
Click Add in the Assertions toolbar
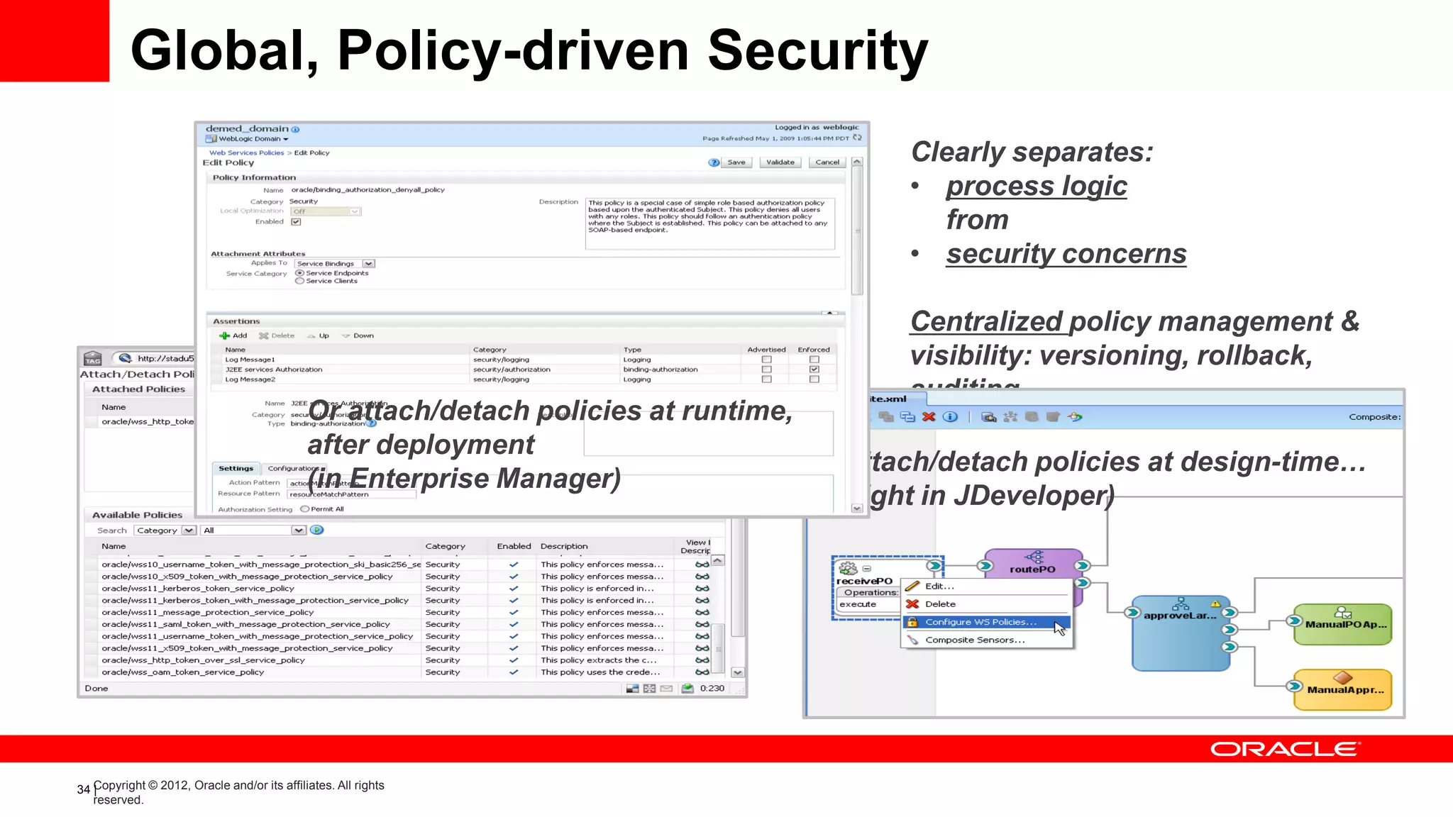pyautogui.click(x=233, y=336)
